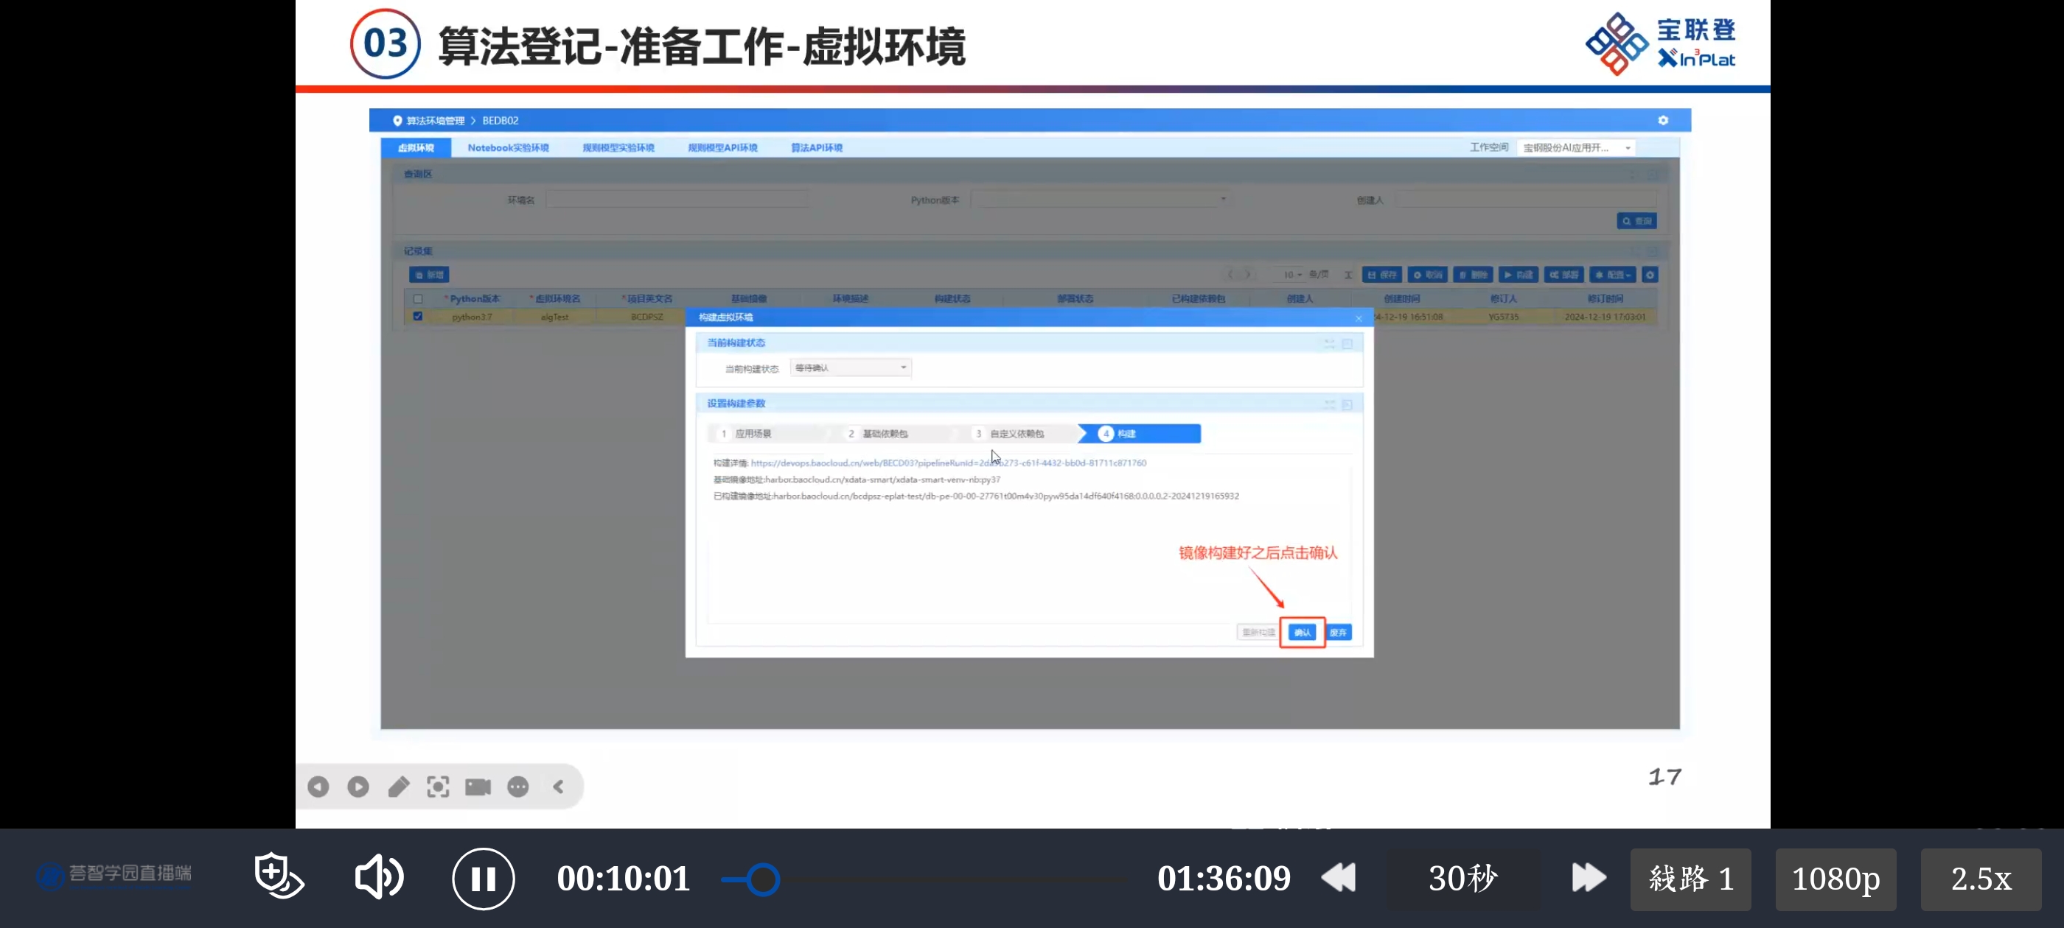Click the focus capture frame icon
The image size is (2064, 928).
[437, 787]
